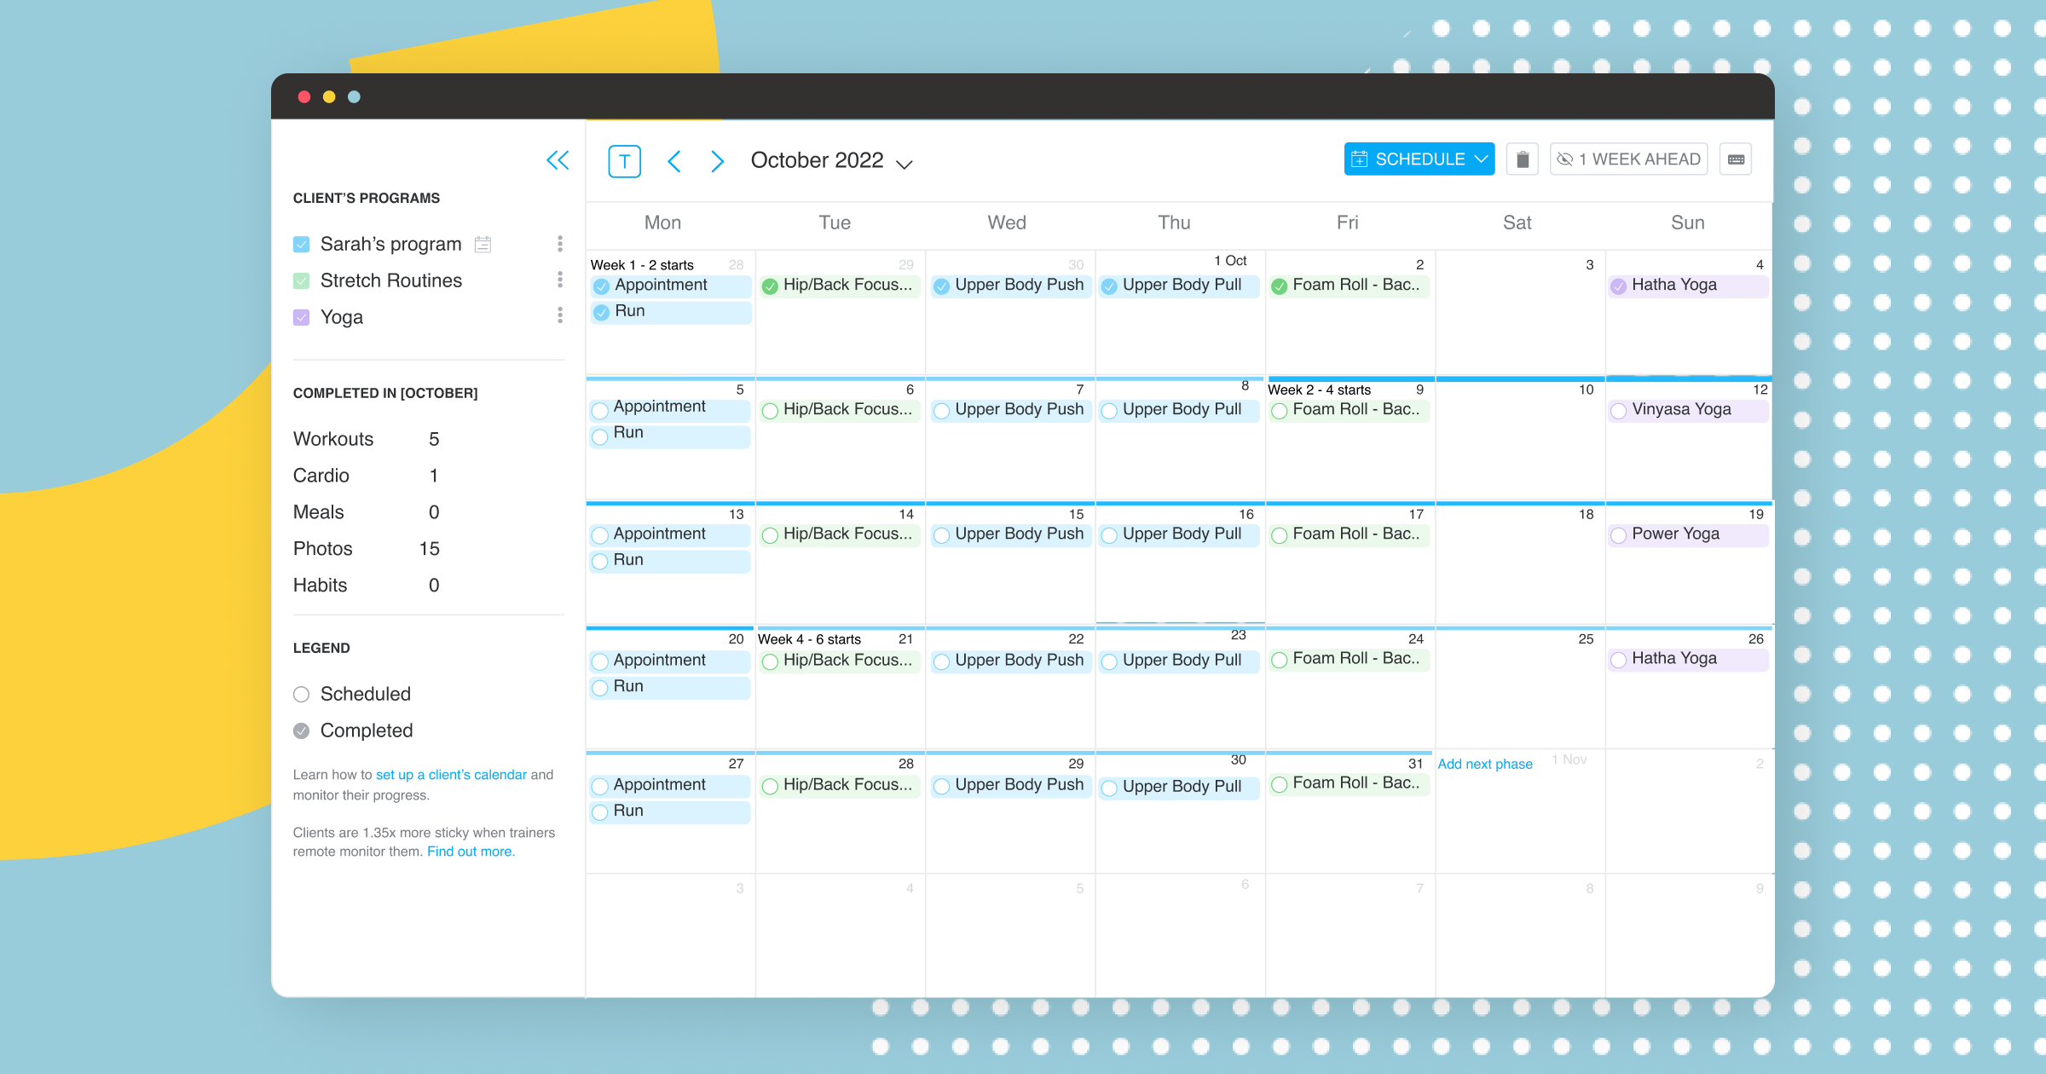Click the "Add next phase" link

click(1485, 763)
